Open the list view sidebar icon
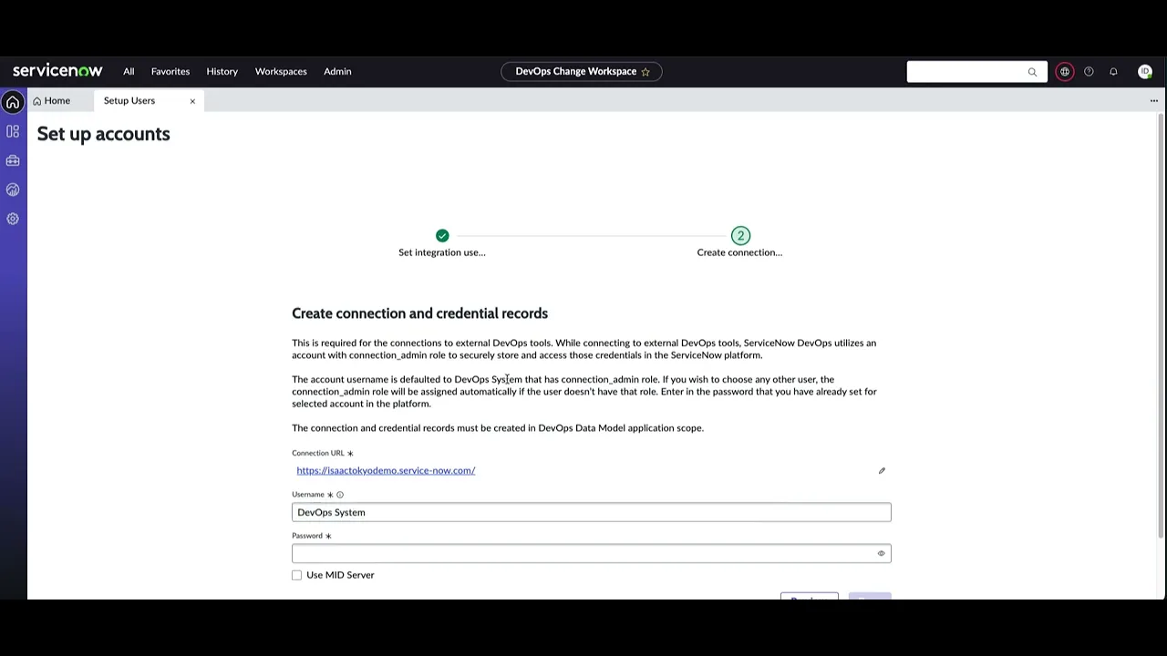 coord(13,131)
